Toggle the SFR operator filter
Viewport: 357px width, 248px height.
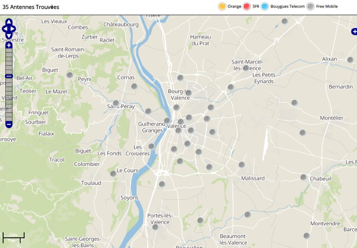pos(247,6)
